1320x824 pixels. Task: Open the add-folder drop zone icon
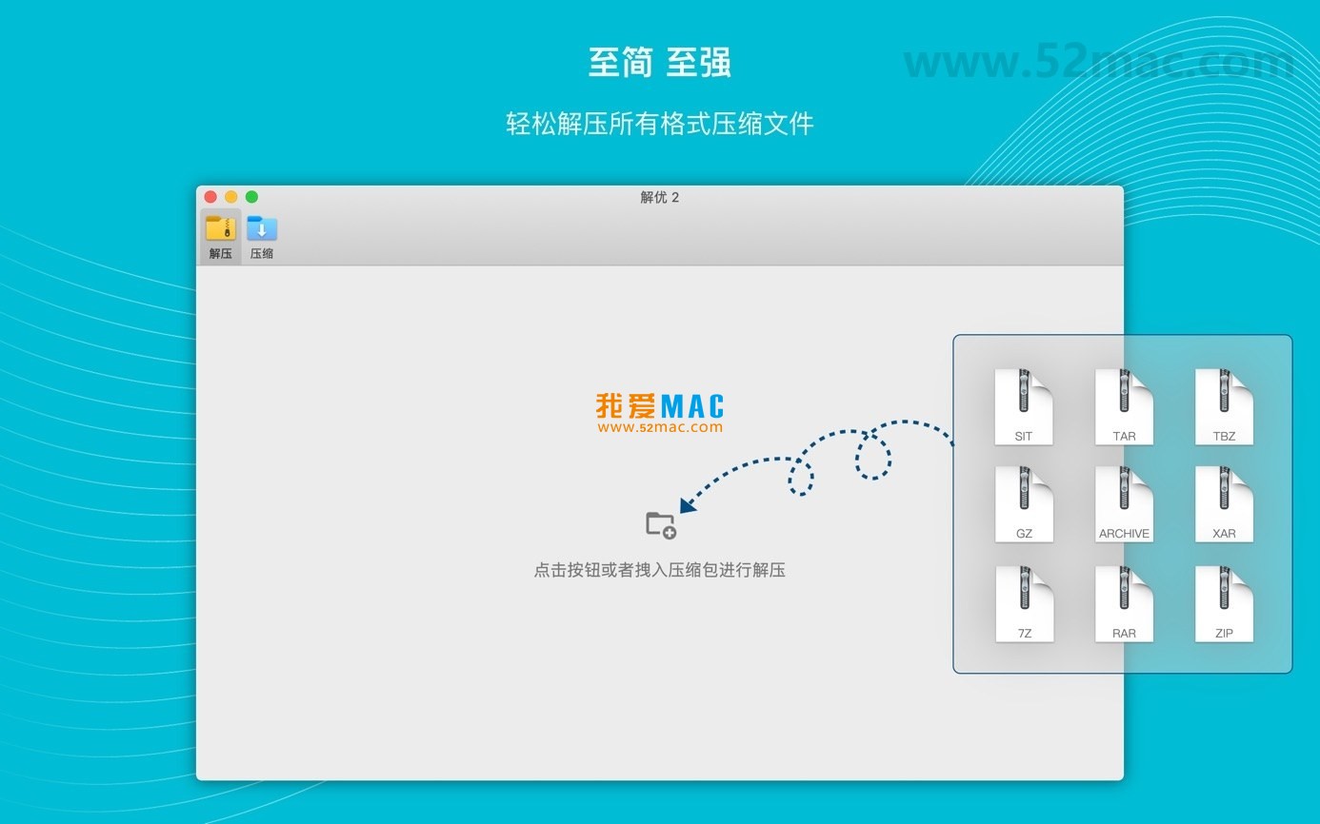pyautogui.click(x=660, y=522)
